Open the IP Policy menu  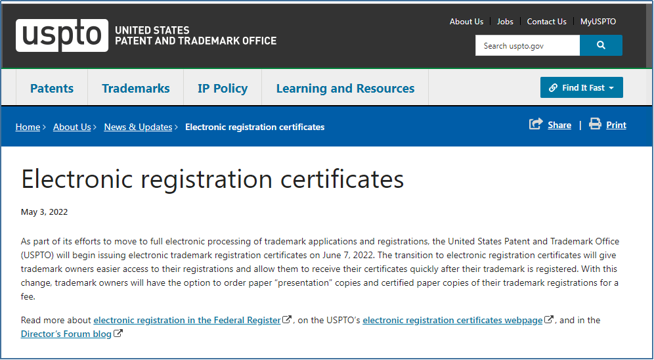tap(223, 88)
